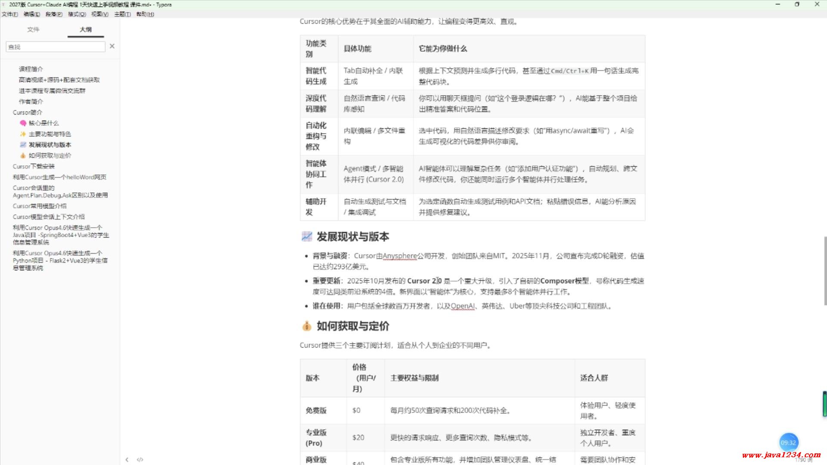This screenshot has height=465, width=827.
Task: Click the money bag emoji beside 如何获取与定价
Action: point(307,326)
